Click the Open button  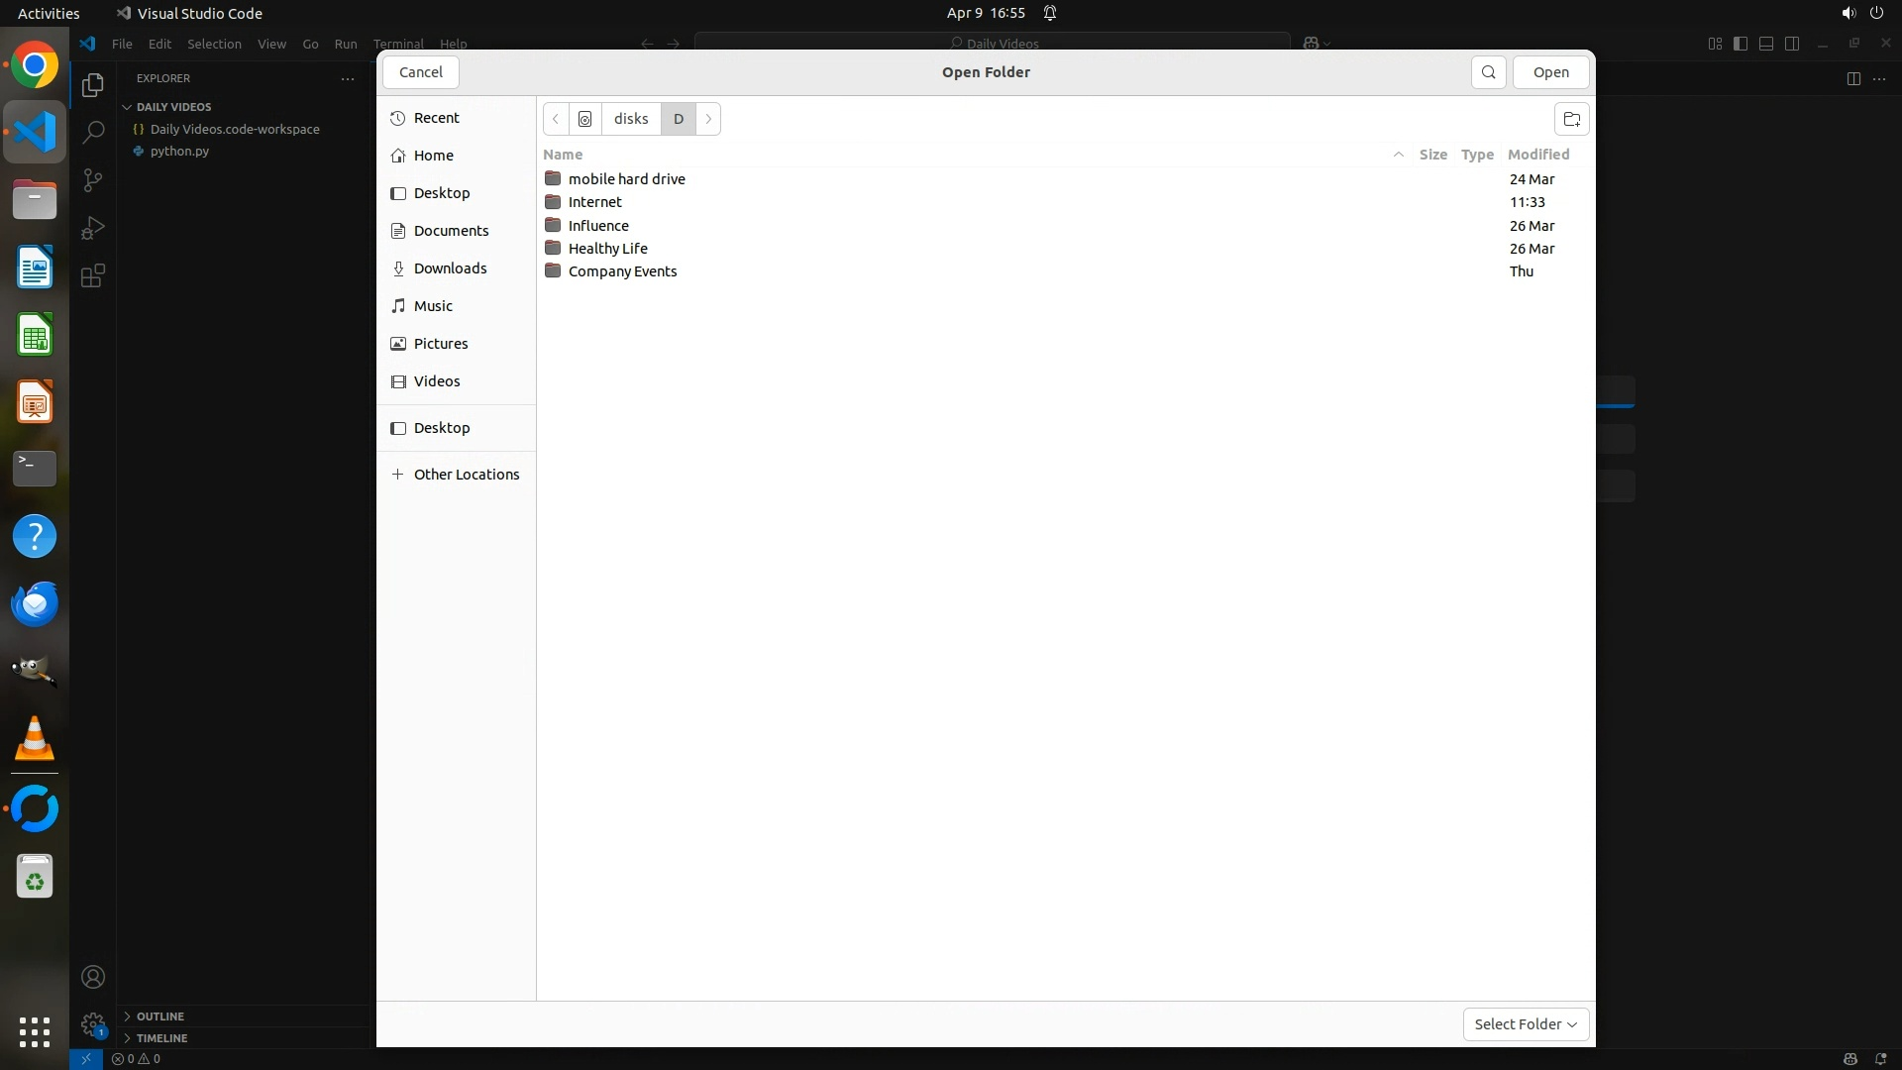(x=1550, y=72)
